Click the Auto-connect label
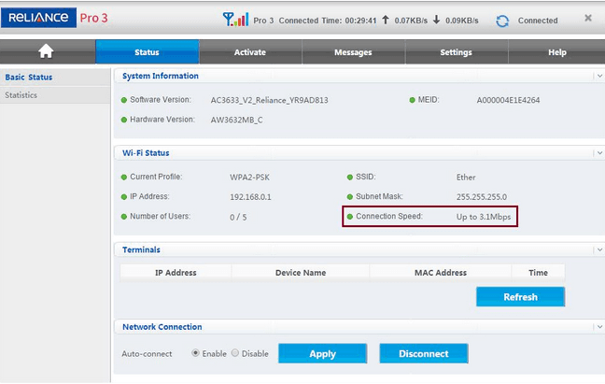 point(147,354)
